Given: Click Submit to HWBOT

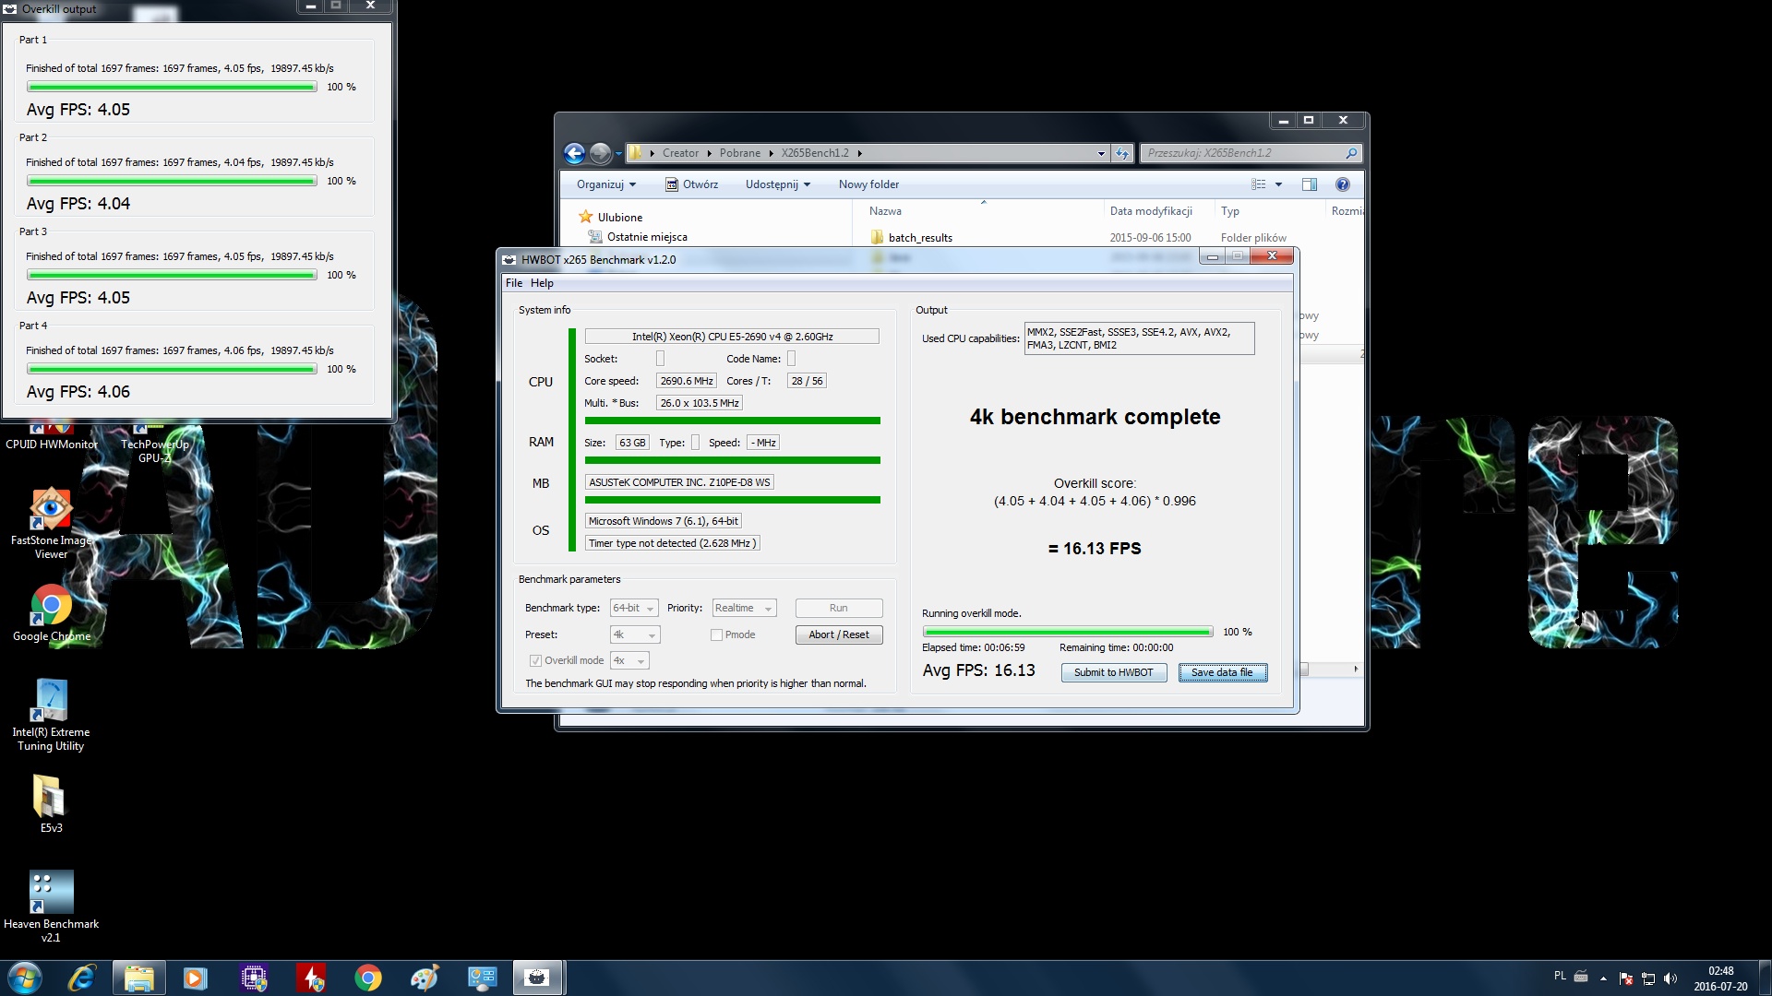Looking at the screenshot, I should [1114, 672].
